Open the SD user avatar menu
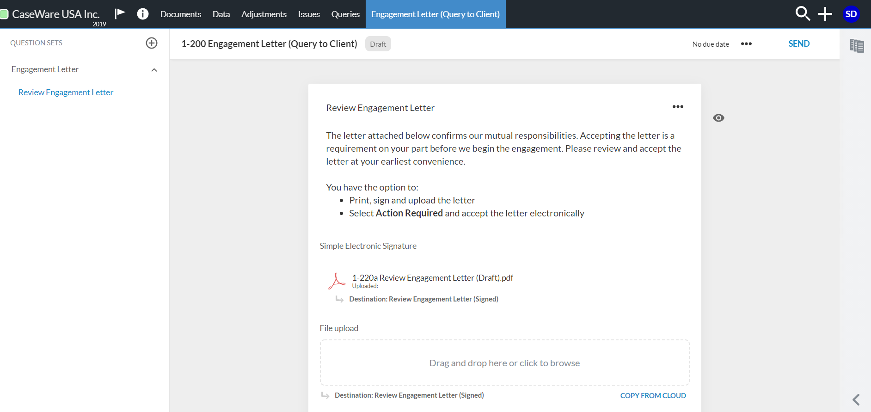 pyautogui.click(x=851, y=14)
